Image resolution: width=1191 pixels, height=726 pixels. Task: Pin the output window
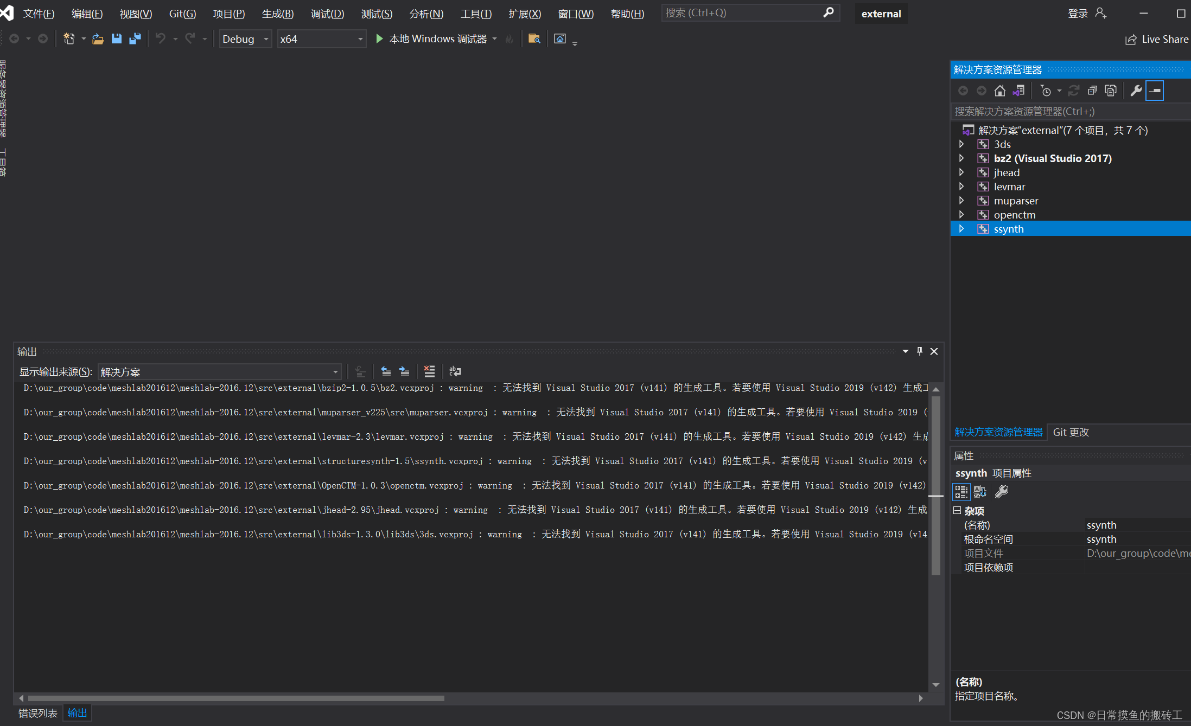pyautogui.click(x=919, y=351)
